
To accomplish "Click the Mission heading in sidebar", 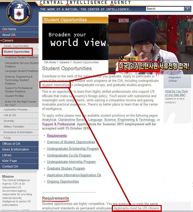I will click(x=8, y=176).
